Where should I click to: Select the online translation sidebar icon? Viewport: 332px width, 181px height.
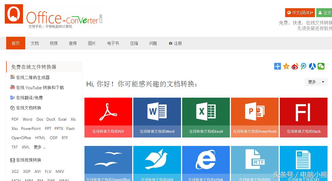(12, 97)
